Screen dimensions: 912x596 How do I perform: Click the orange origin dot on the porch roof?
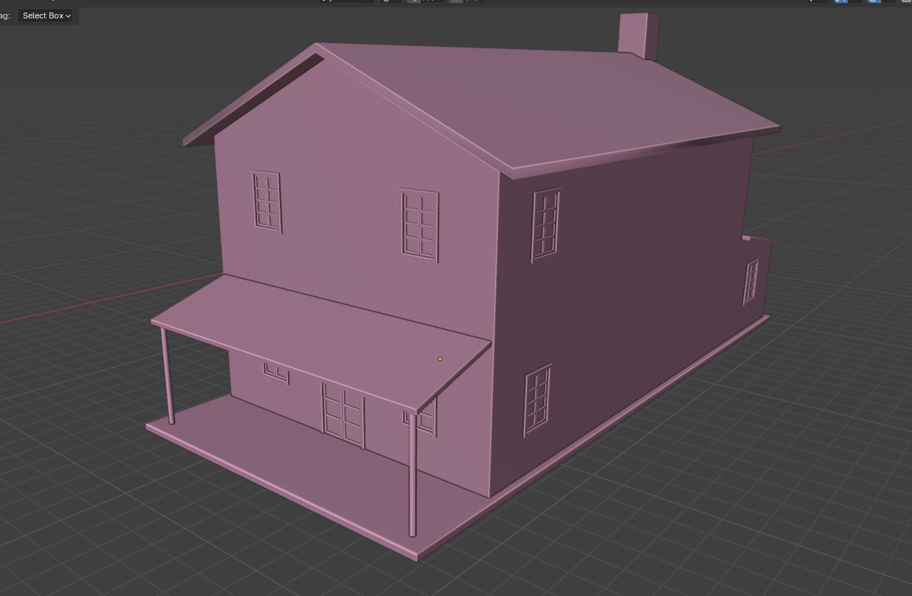pyautogui.click(x=440, y=359)
